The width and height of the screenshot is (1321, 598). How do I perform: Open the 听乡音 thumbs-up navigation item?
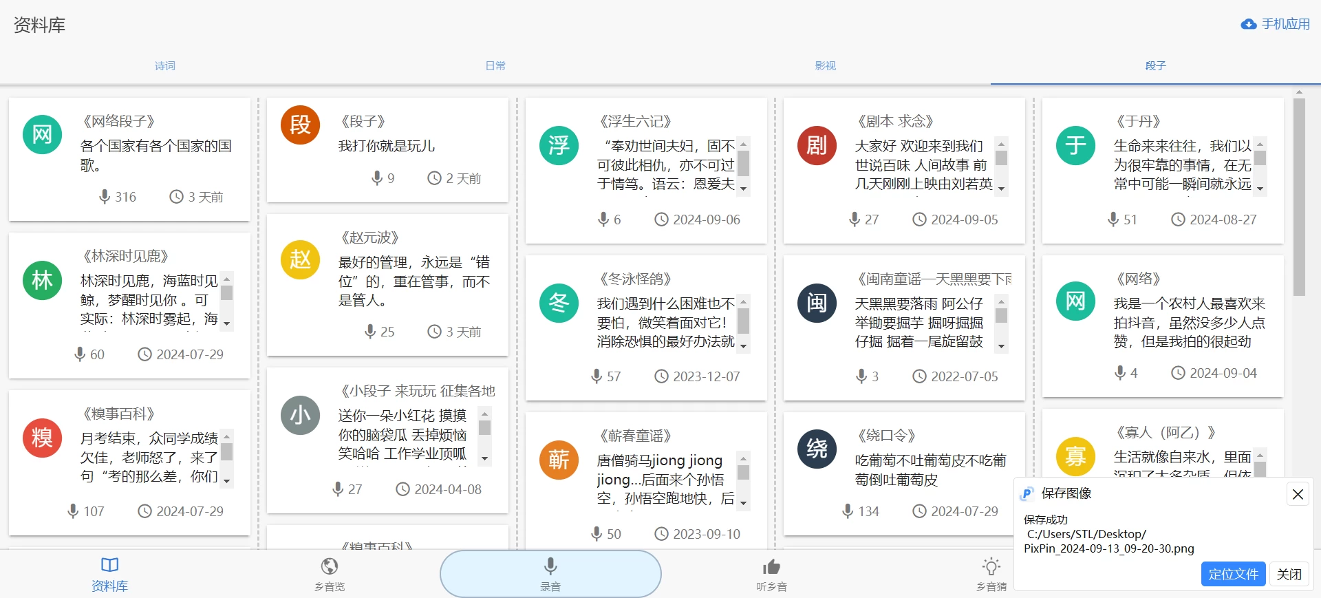coord(771,575)
